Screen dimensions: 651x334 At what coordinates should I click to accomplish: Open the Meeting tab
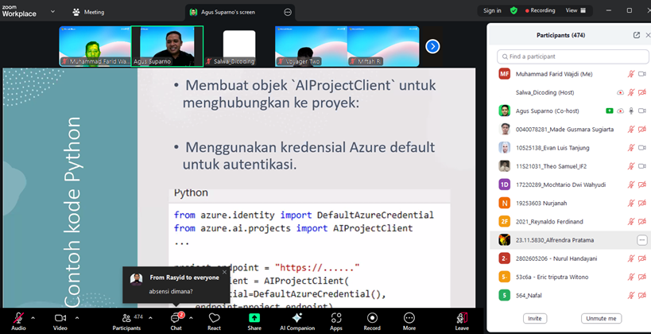point(88,12)
